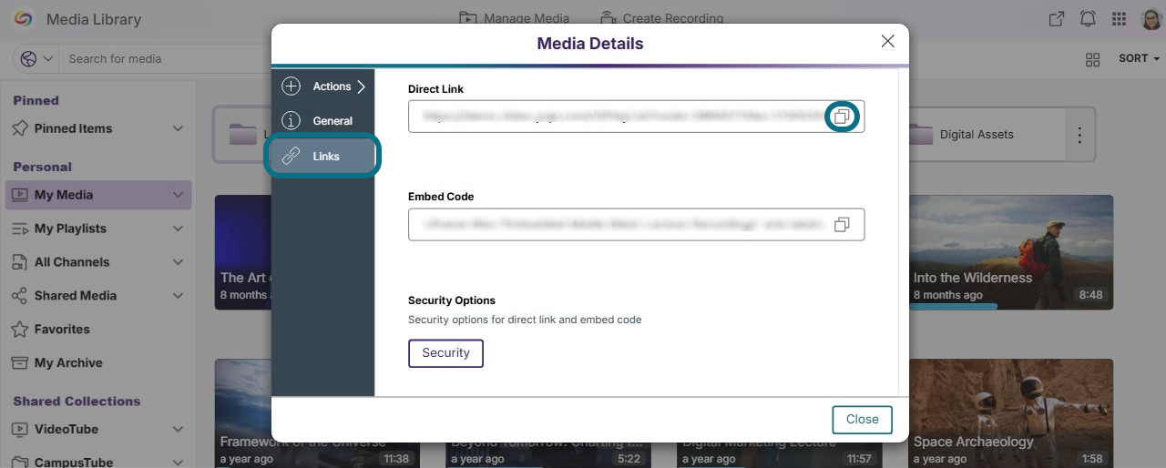Open VideoTube shared collection
The image size is (1166, 468).
[66, 430]
